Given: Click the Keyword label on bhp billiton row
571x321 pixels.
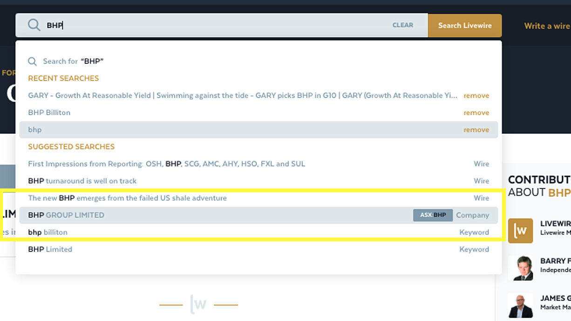Looking at the screenshot, I should [x=474, y=233].
